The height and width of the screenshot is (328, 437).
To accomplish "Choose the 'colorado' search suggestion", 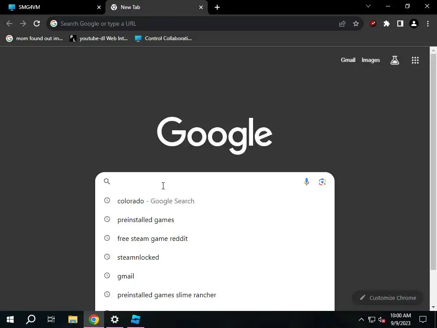I will click(215, 201).
